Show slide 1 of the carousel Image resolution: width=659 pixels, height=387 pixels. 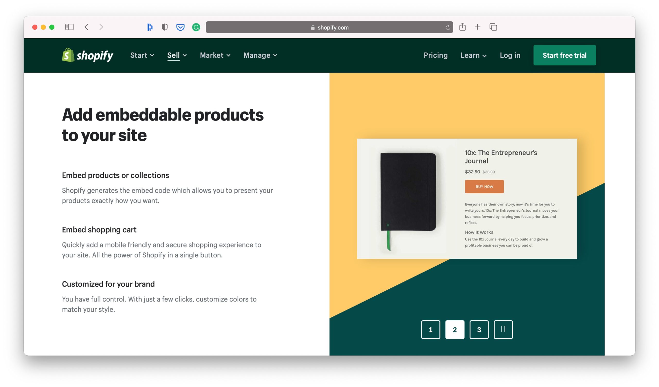pos(431,330)
